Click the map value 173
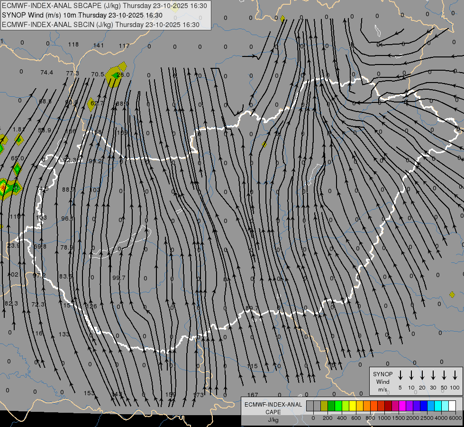The width and height of the screenshot is (464, 427). tap(198, 395)
